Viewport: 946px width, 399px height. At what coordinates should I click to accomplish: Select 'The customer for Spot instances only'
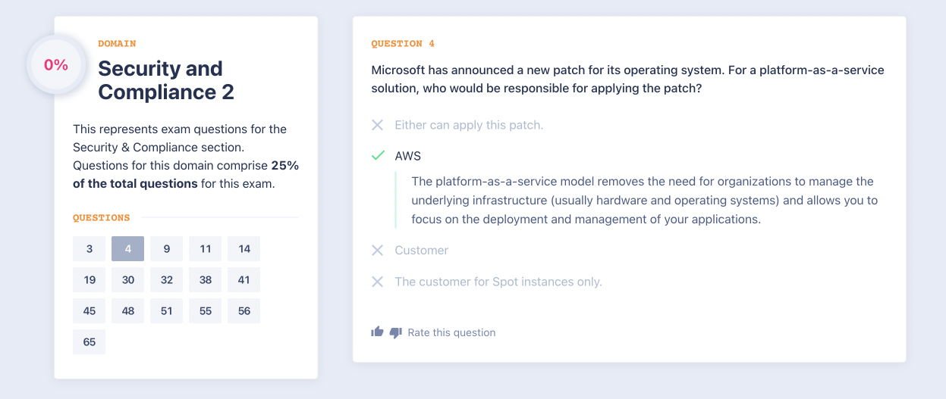pos(498,282)
